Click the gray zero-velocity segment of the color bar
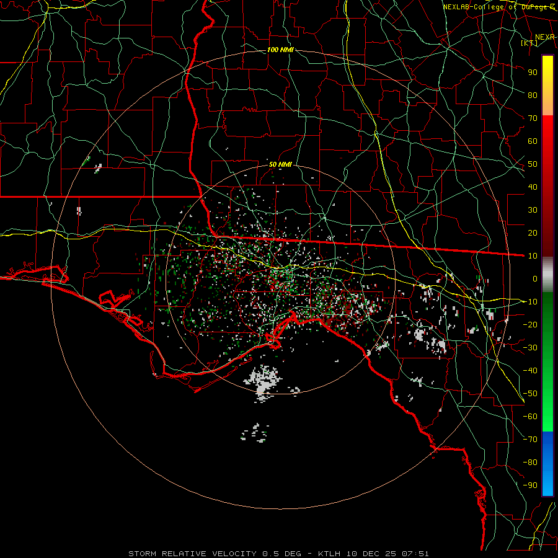This screenshot has height=558, width=558. [x=547, y=274]
